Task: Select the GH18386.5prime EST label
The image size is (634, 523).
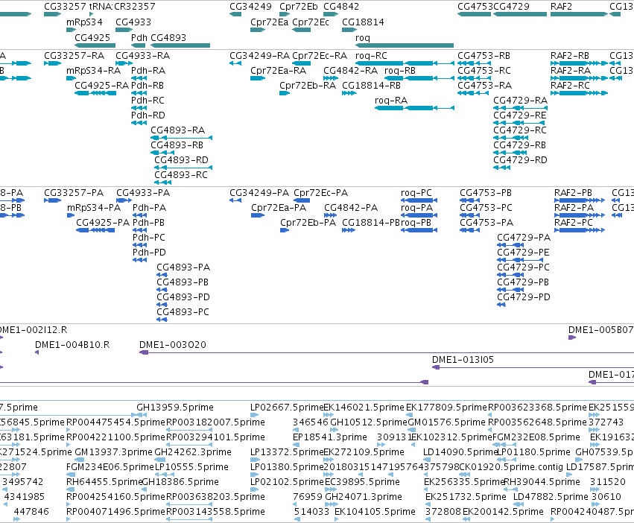Action: pyautogui.click(x=180, y=482)
